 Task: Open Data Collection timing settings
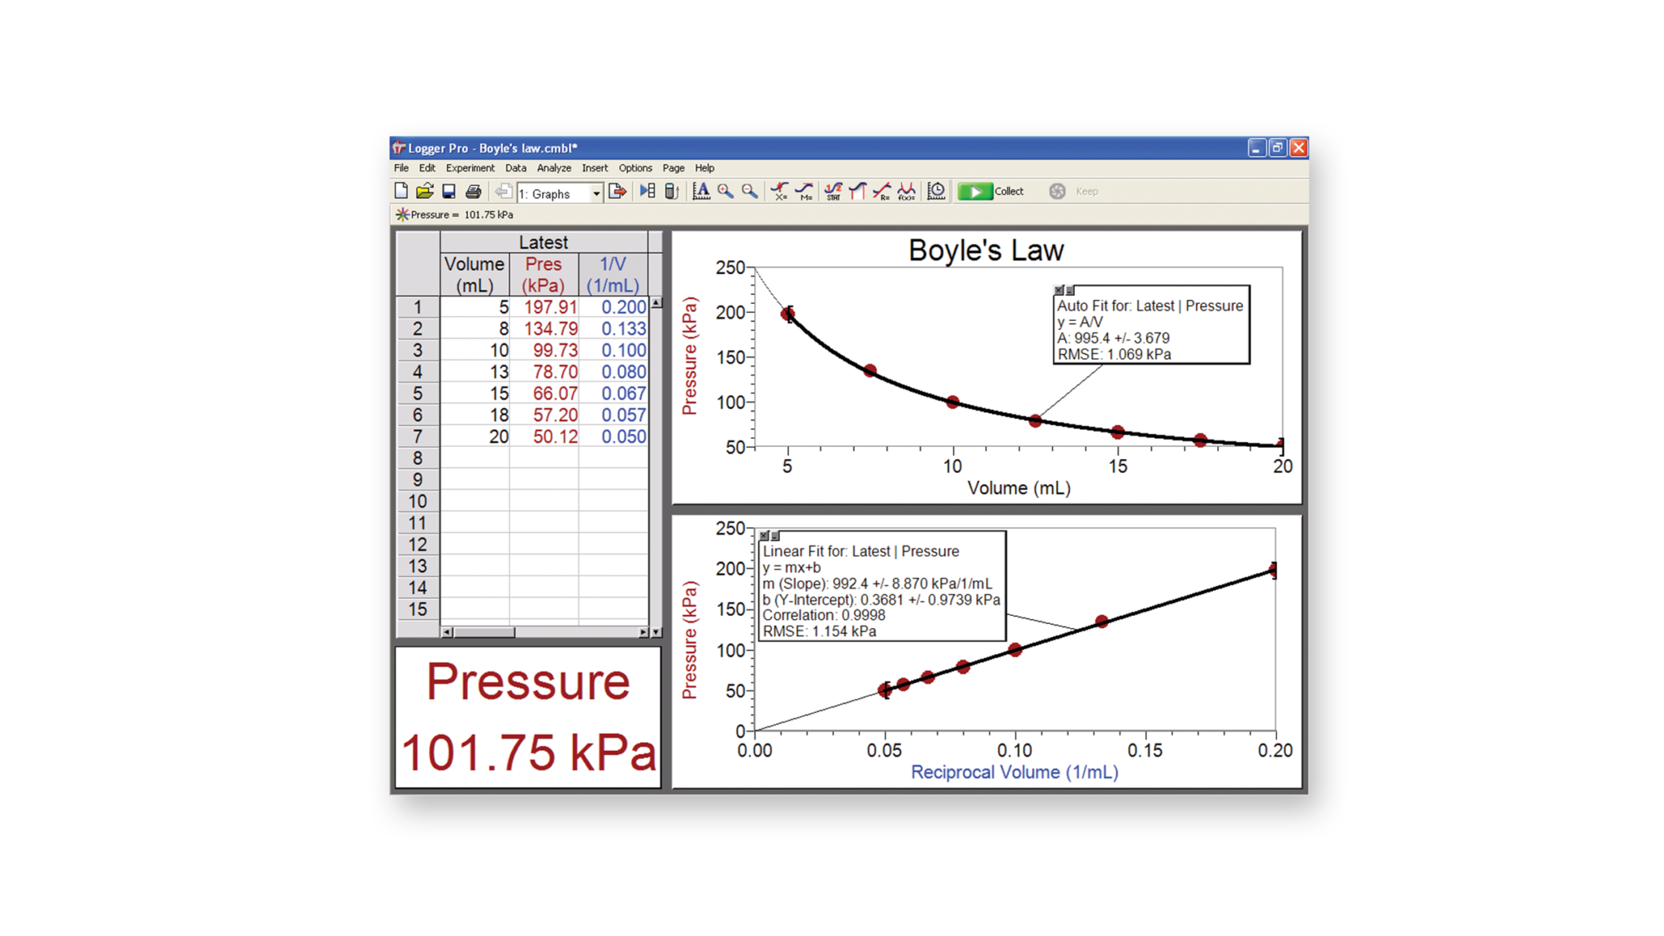click(x=937, y=192)
